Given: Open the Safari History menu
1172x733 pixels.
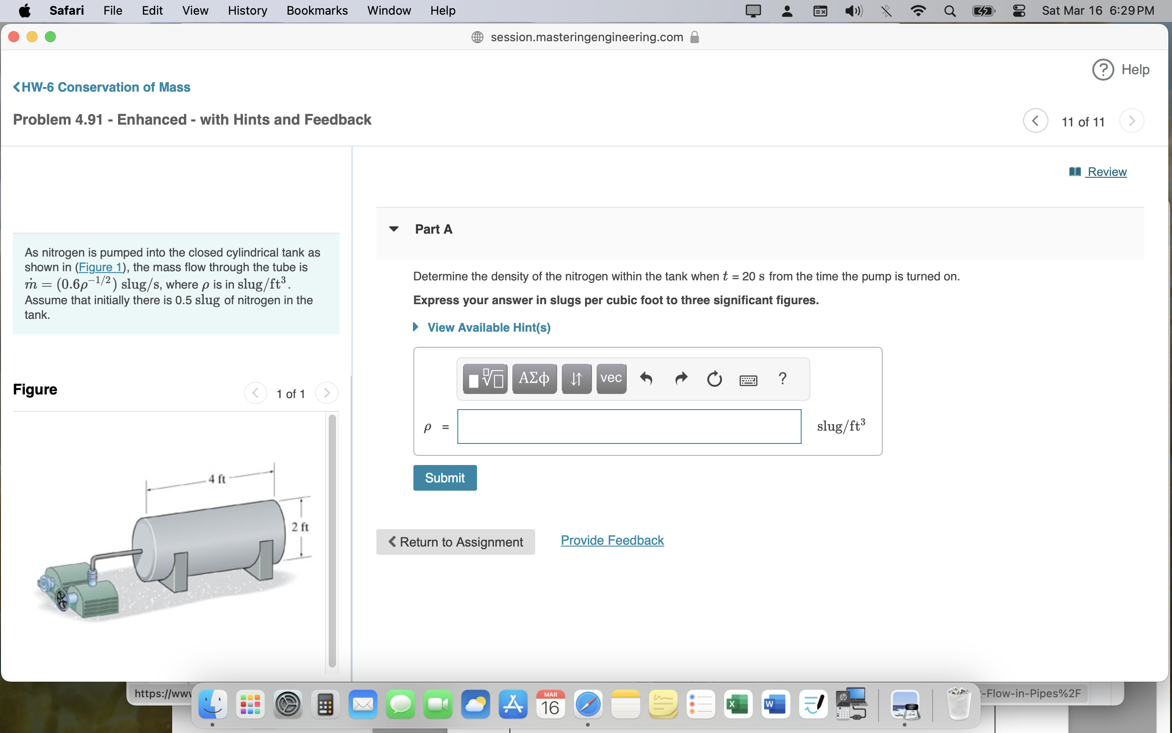Looking at the screenshot, I should [248, 11].
